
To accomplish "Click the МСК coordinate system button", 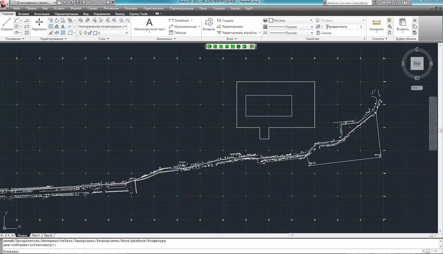I will [417, 88].
